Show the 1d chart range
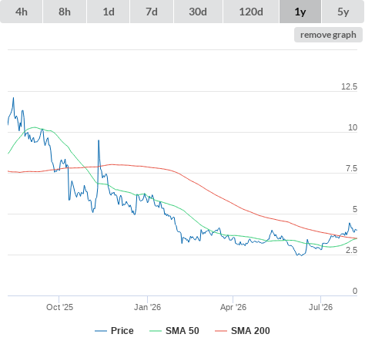The image size is (365, 351). pos(109,12)
